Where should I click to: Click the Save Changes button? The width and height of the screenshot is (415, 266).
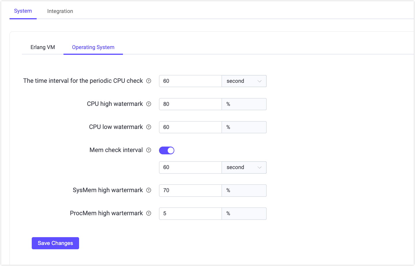(x=55, y=243)
